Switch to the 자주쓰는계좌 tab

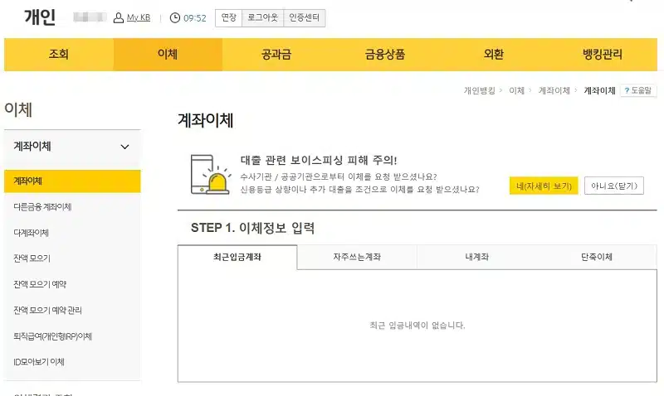click(357, 258)
